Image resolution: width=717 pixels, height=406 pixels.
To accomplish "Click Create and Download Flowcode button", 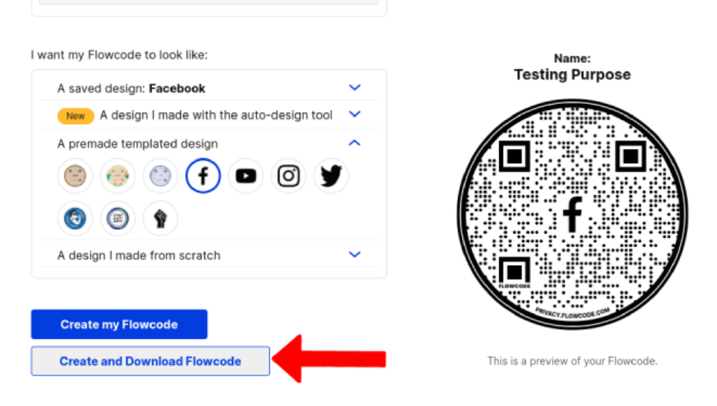I will tap(150, 360).
